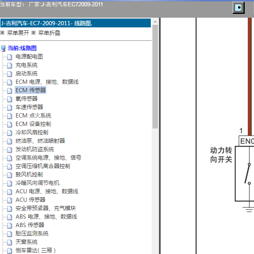The height and width of the screenshot is (254, 254).
Task: Open 氧传感器 diagram
Action: pyautogui.click(x=27, y=99)
